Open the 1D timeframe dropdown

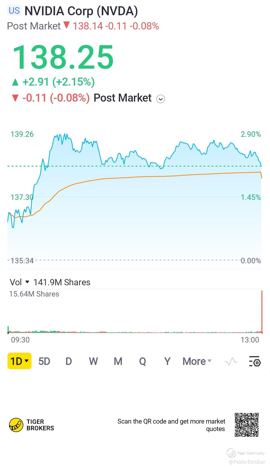tap(19, 361)
